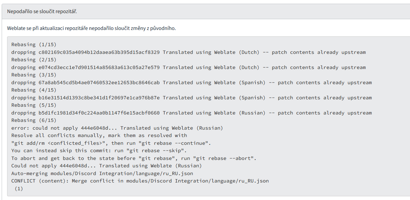
Task: Click the dropping b5d1fc1981 Russian commit line
Action: pos(192,113)
